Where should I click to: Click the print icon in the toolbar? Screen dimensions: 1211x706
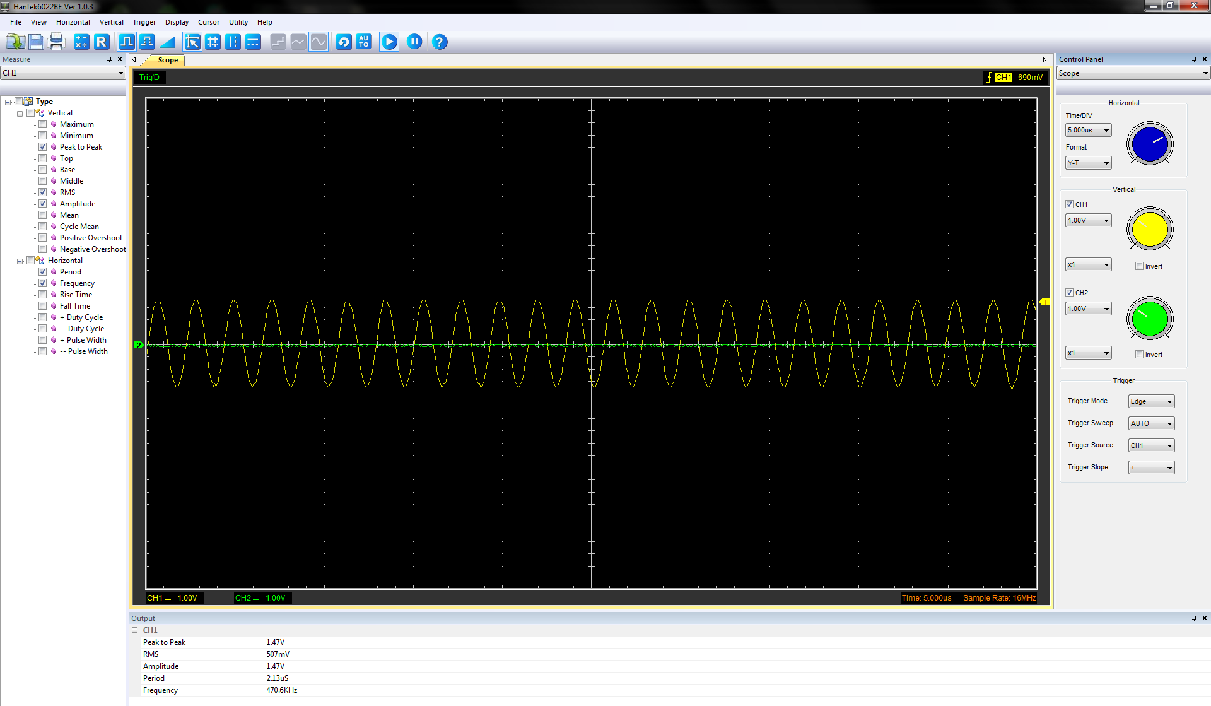click(57, 42)
